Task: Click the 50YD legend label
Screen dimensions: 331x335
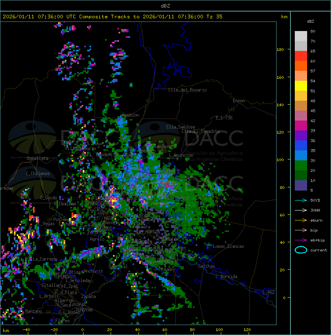Action: tap(315, 201)
